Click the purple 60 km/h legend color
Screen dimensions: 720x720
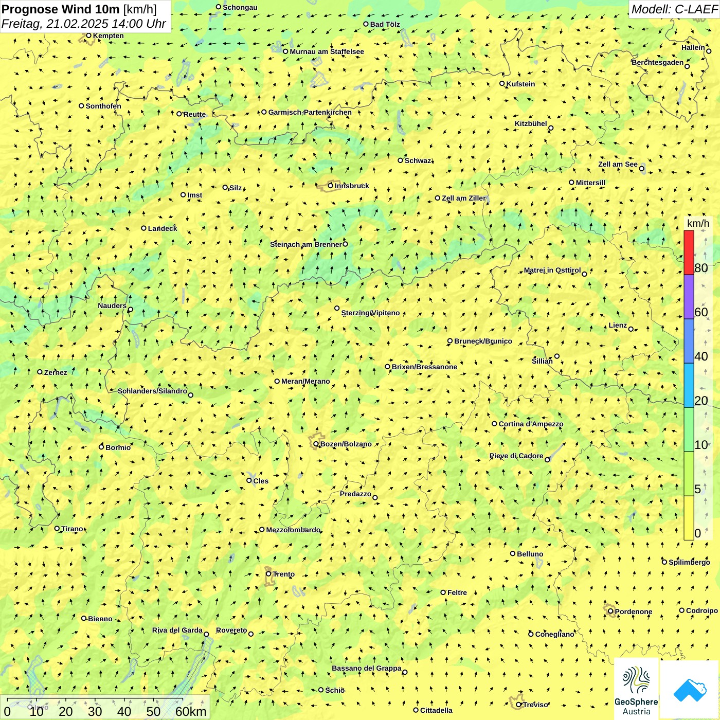click(689, 297)
